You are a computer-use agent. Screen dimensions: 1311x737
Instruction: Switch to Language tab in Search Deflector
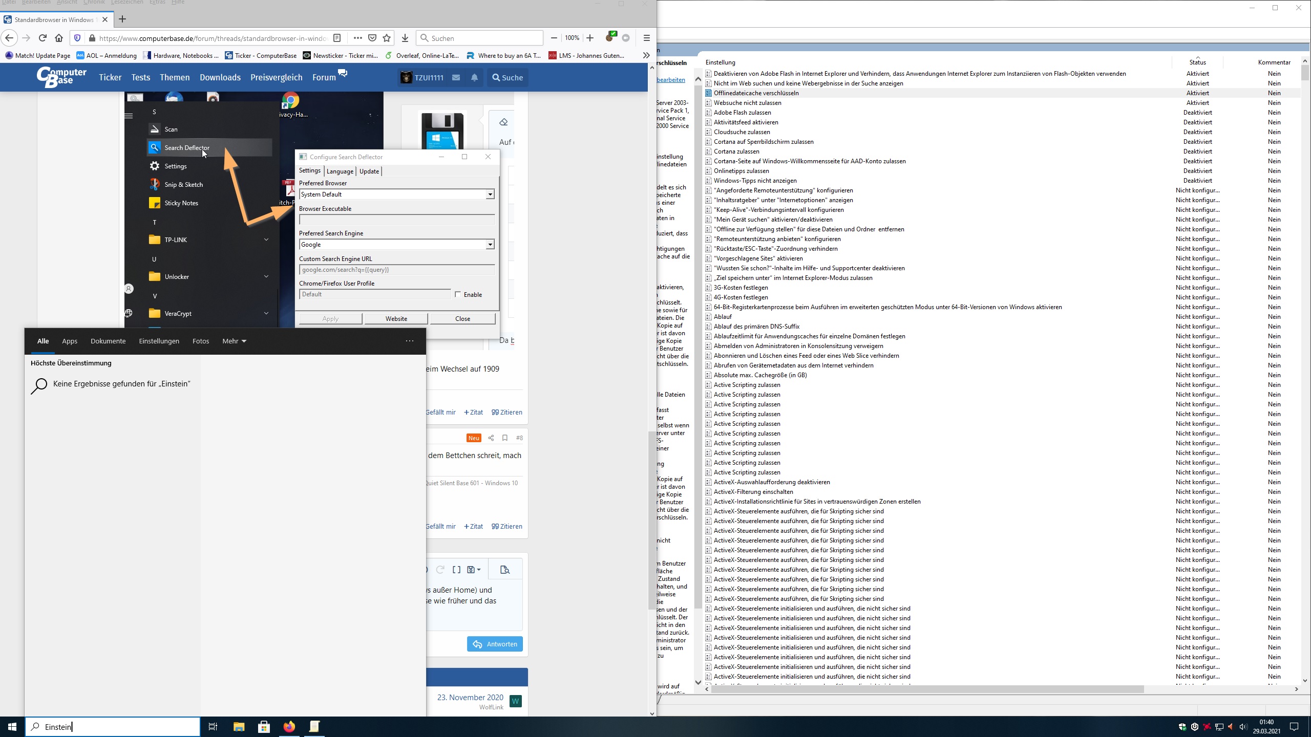click(340, 171)
